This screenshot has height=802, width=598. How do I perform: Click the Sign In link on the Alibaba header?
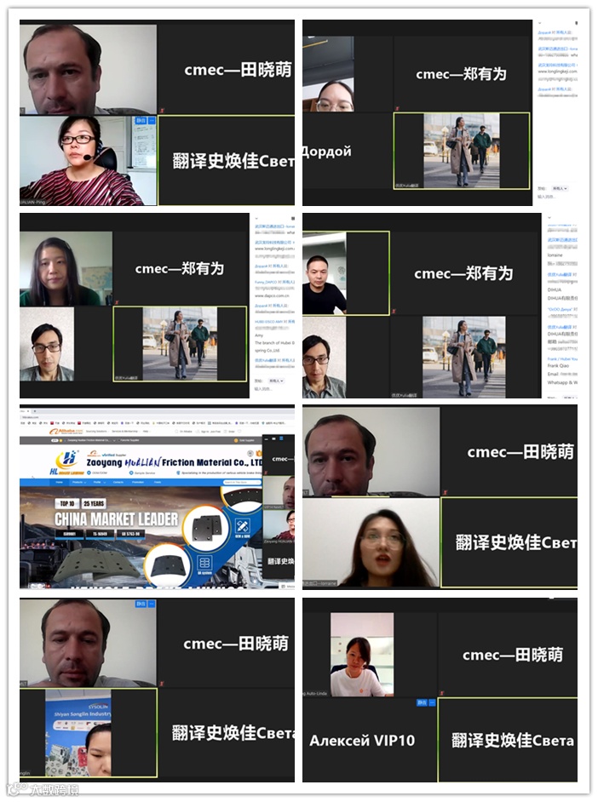coord(204,432)
